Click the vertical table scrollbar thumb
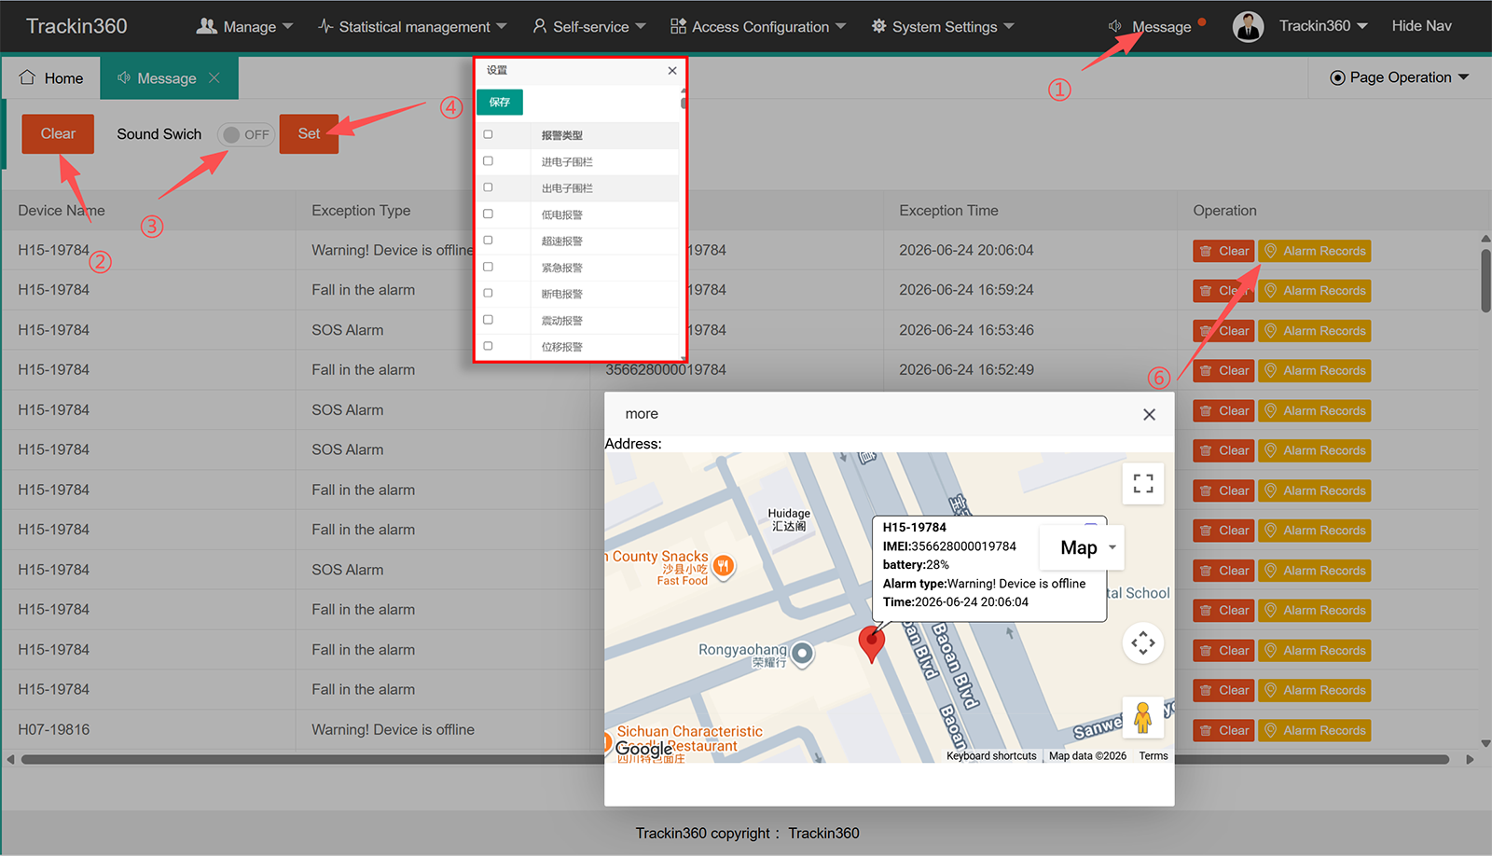 click(x=1485, y=280)
